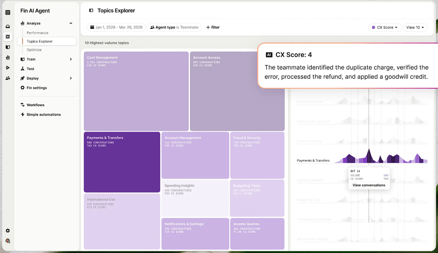The image size is (438, 253).
Task: Click the add filter button
Action: pyautogui.click(x=213, y=27)
